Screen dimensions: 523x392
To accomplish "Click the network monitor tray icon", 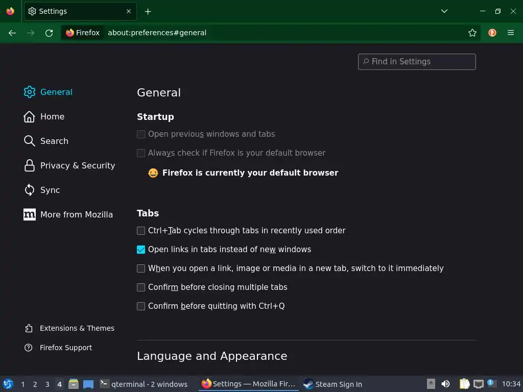I will click(x=479, y=384).
